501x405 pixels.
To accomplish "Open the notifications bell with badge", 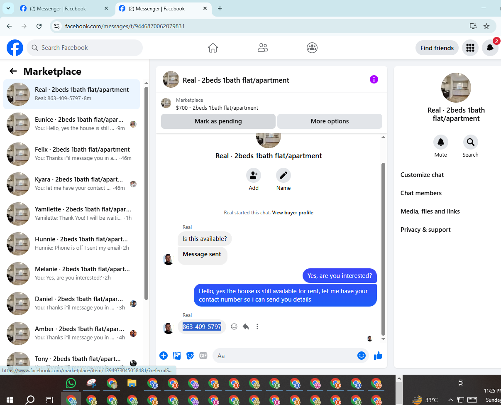I will [490, 48].
